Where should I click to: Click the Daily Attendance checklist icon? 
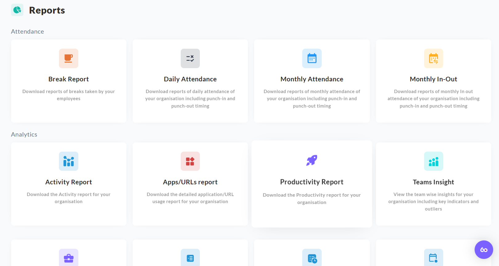pyautogui.click(x=190, y=58)
